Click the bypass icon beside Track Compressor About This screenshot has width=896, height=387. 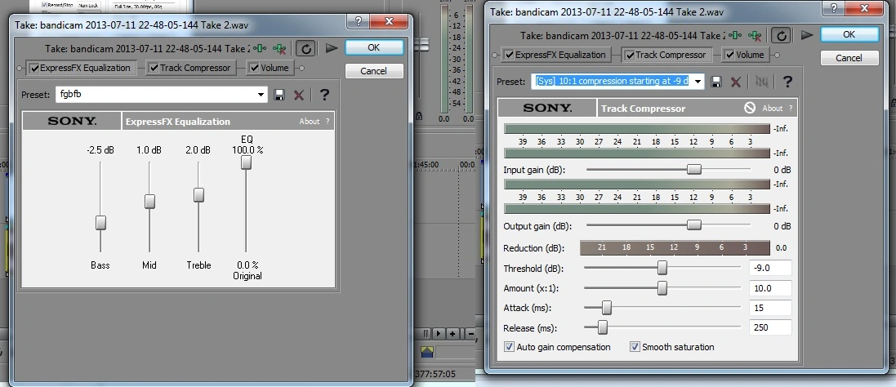tap(749, 108)
